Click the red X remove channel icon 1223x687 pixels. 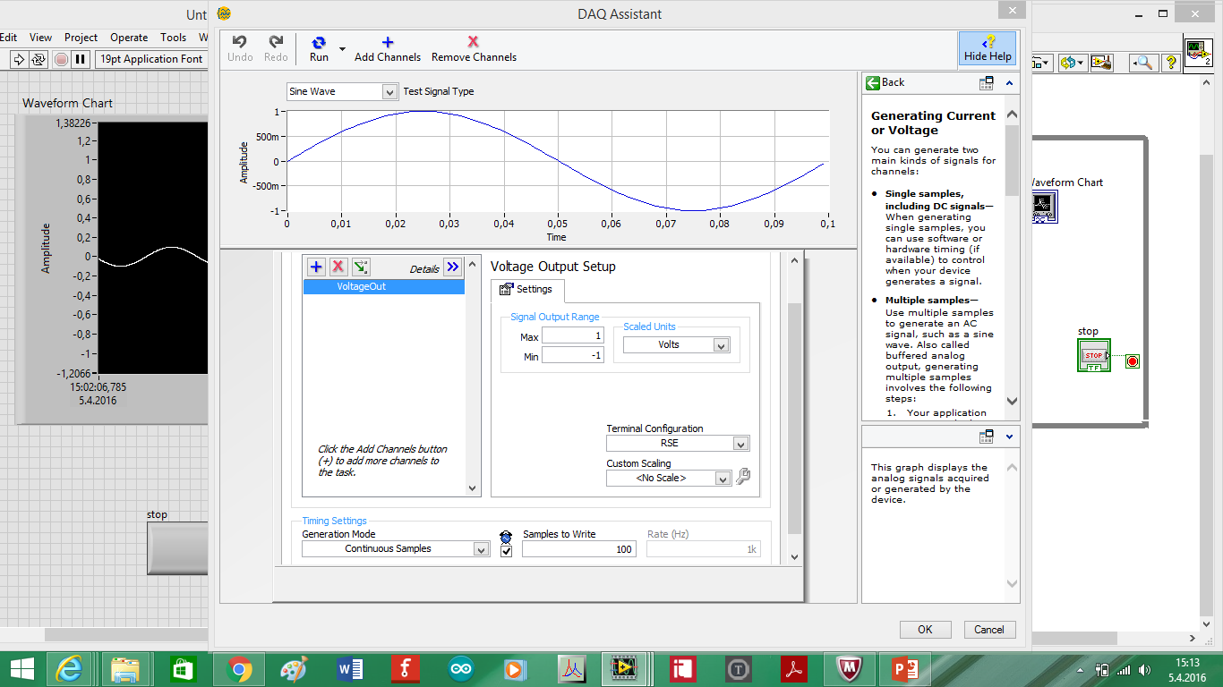[338, 267]
